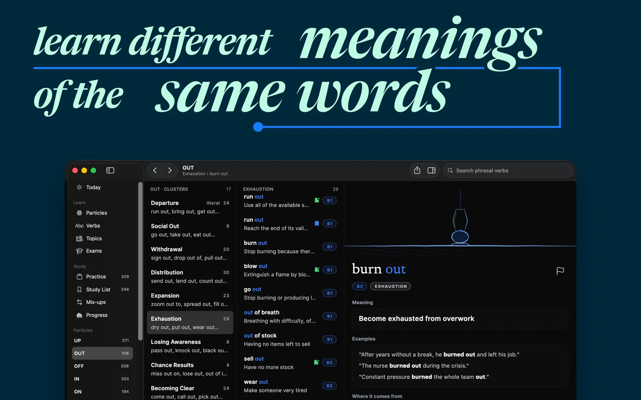Open Practice with 329 items
Viewport: 641px width, 400px height.
[102, 276]
